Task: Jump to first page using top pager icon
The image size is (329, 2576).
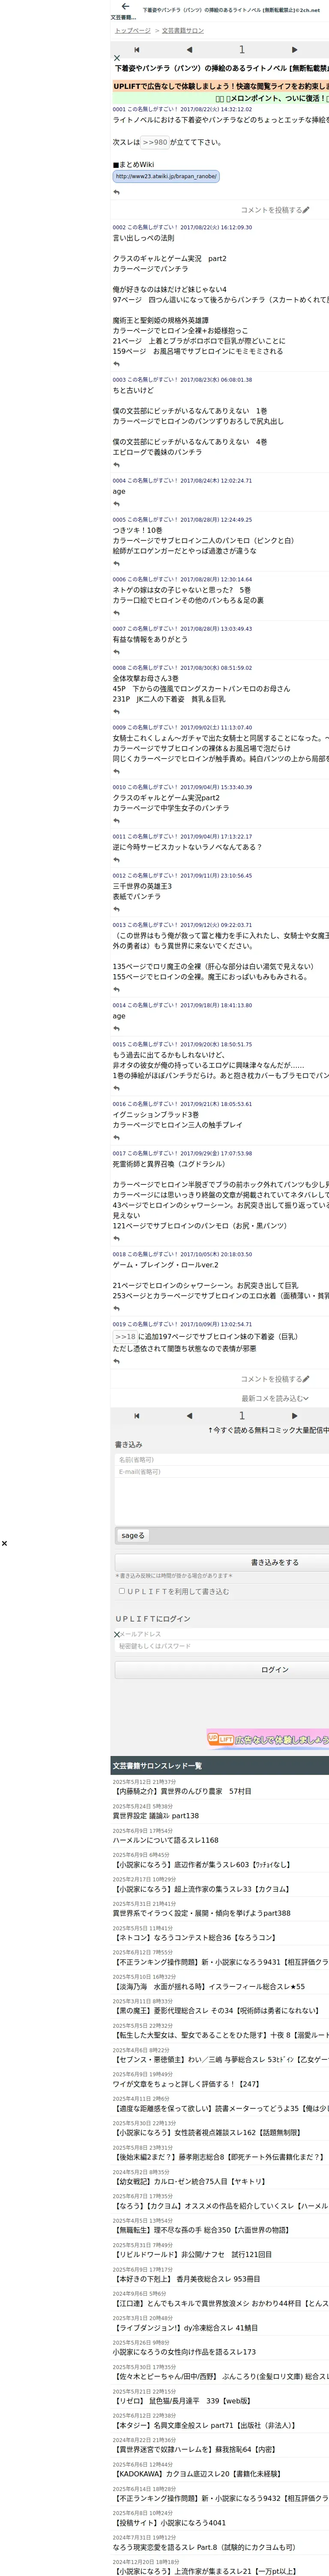Action: pyautogui.click(x=137, y=49)
